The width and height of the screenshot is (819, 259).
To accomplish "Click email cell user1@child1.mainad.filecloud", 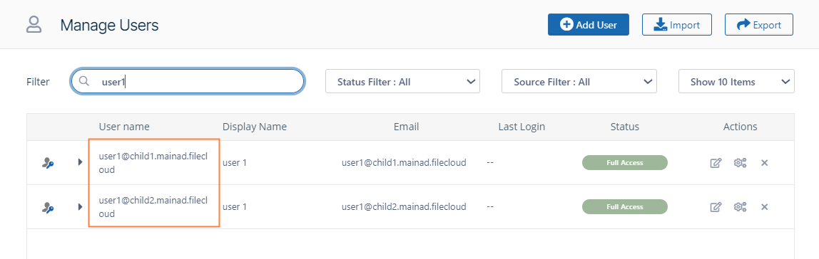I will (x=404, y=163).
